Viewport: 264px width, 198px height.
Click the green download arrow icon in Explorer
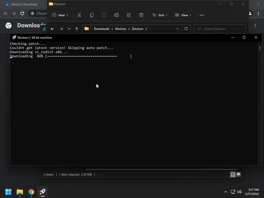[44, 29]
